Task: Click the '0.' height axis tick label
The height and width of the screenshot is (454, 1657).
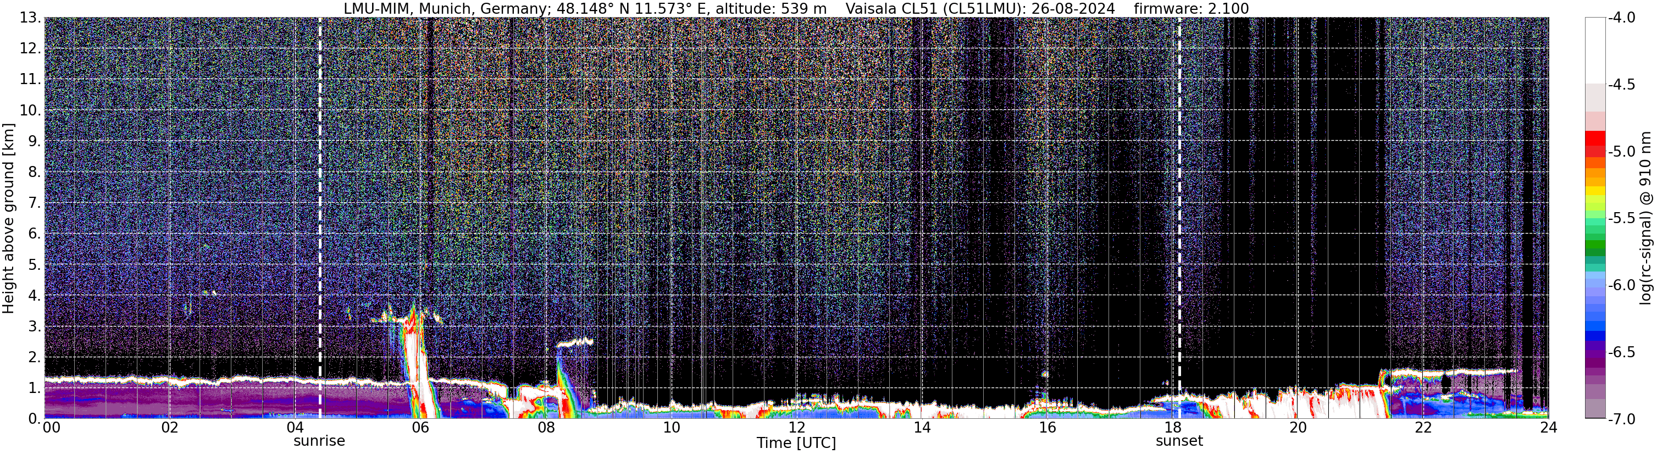Action: pyautogui.click(x=34, y=419)
